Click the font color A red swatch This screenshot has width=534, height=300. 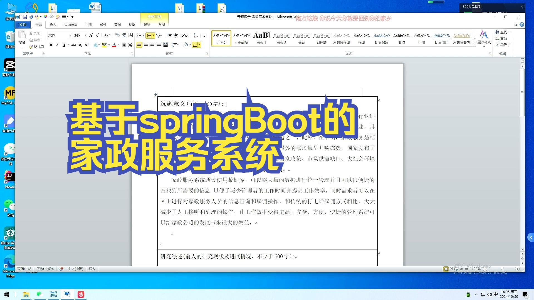[x=114, y=45]
